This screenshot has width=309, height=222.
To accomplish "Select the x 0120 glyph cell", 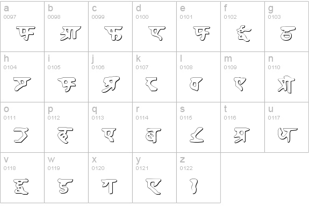I will click(110, 177).
